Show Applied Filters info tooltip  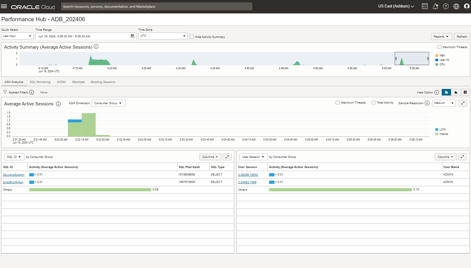coord(31,92)
